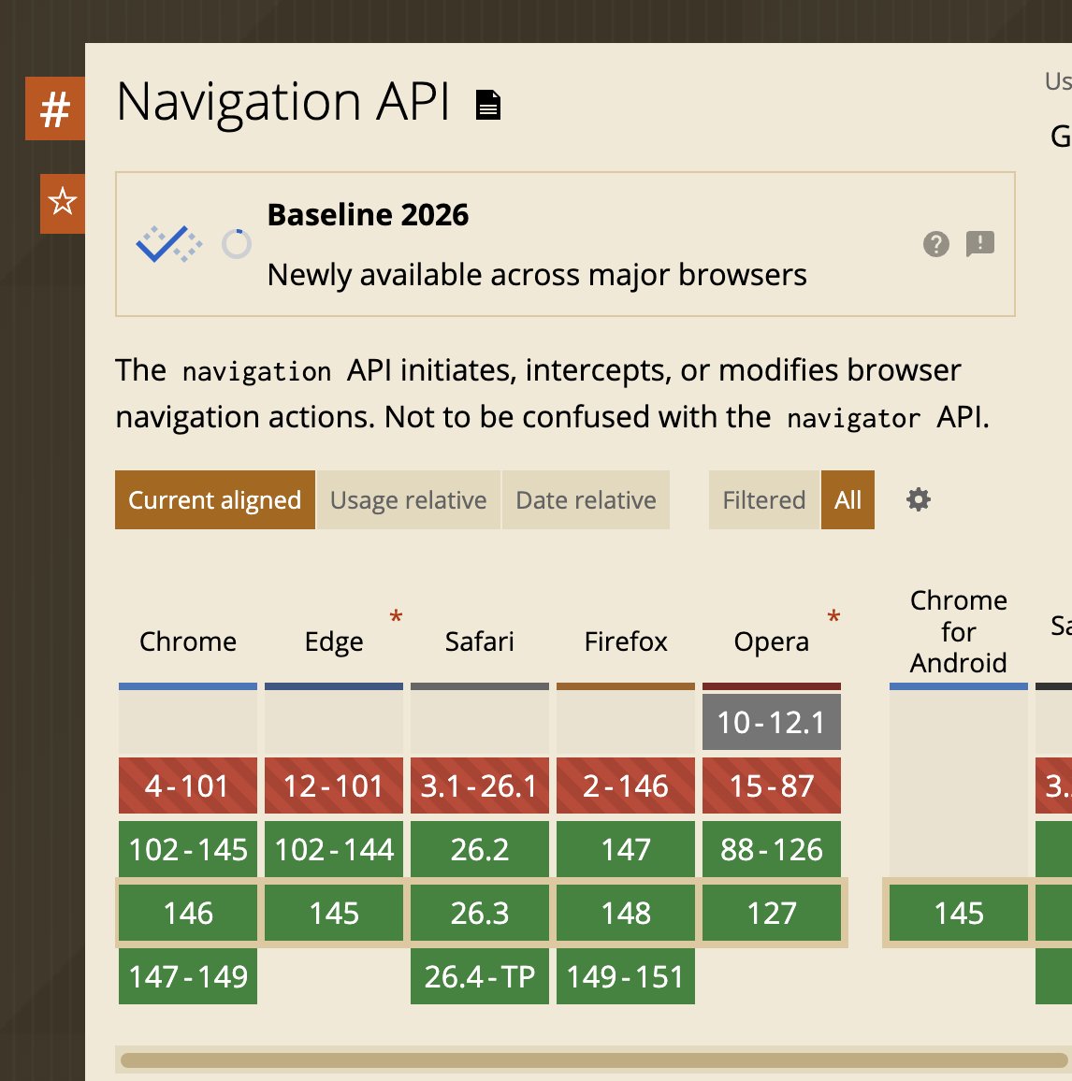Select Opera 127 cell
Screen dimensions: 1072x1081
pos(771,913)
